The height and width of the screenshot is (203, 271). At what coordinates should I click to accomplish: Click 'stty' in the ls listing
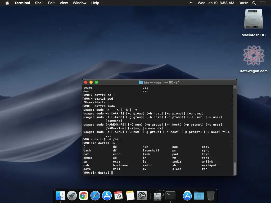click(205, 147)
